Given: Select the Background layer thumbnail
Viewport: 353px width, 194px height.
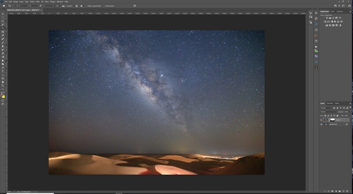Looking at the screenshot, I should [x=326, y=124].
